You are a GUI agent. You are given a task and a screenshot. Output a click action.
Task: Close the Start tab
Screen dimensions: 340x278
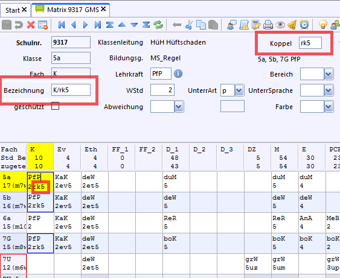(x=24, y=9)
